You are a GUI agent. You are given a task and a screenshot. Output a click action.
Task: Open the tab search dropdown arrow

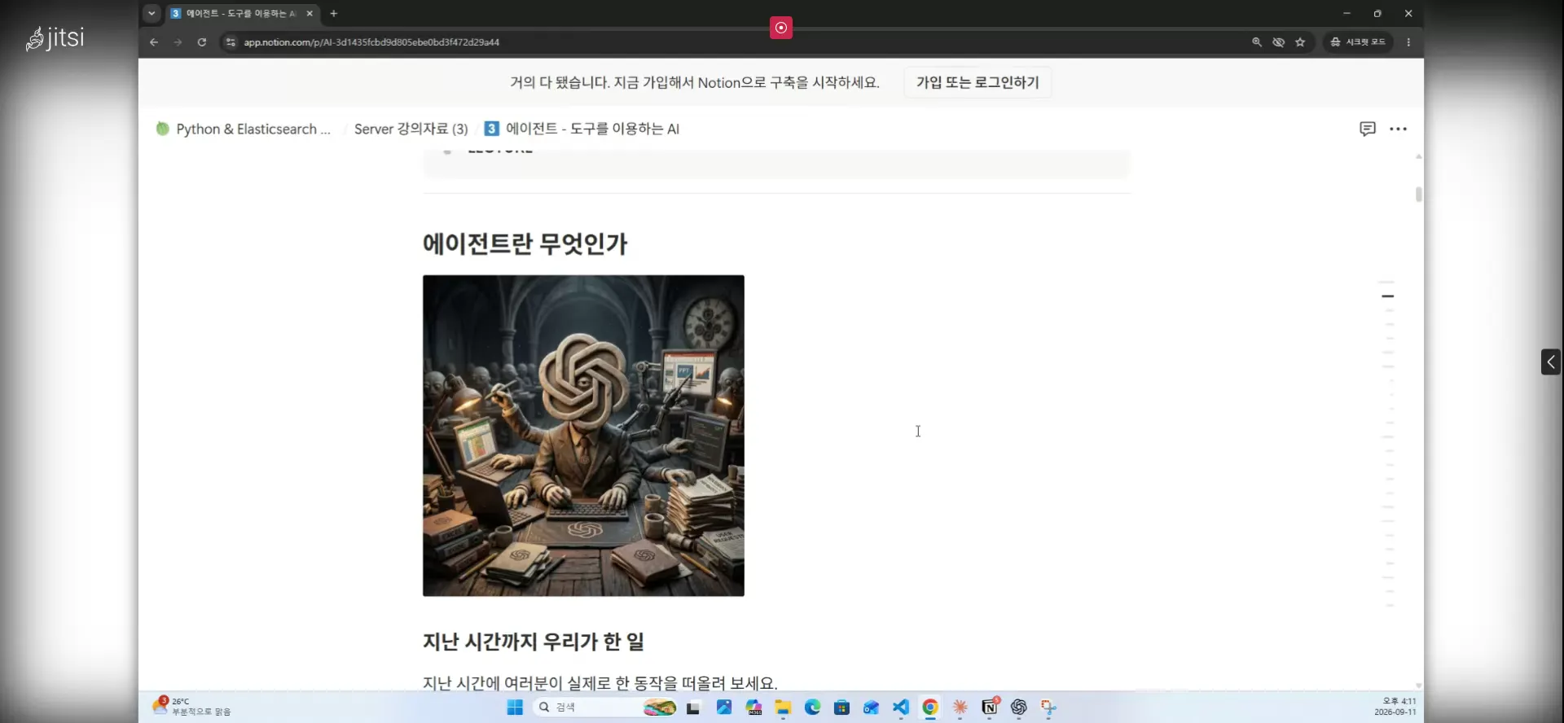pyautogui.click(x=152, y=13)
